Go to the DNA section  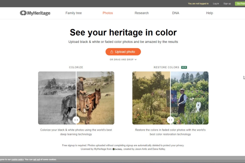(x=176, y=13)
